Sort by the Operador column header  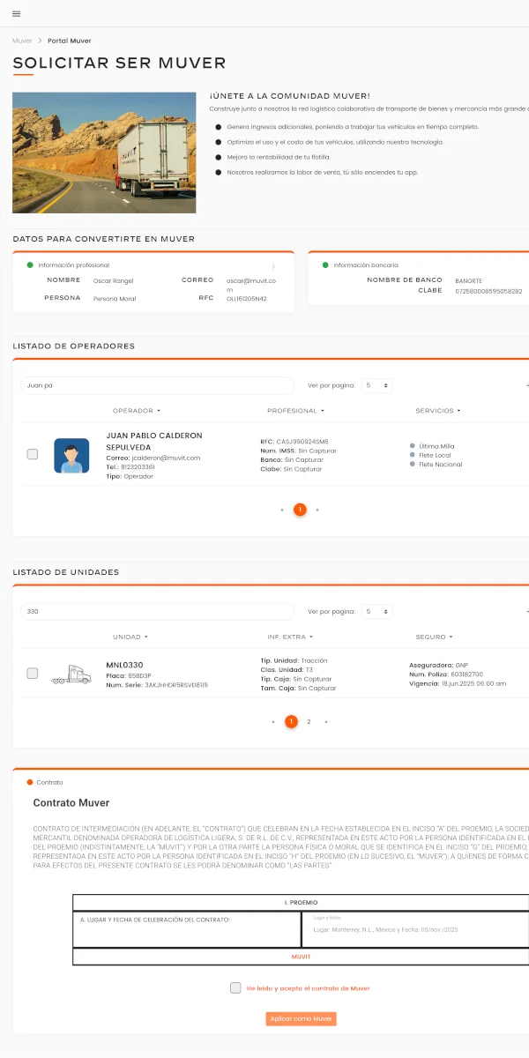click(137, 411)
